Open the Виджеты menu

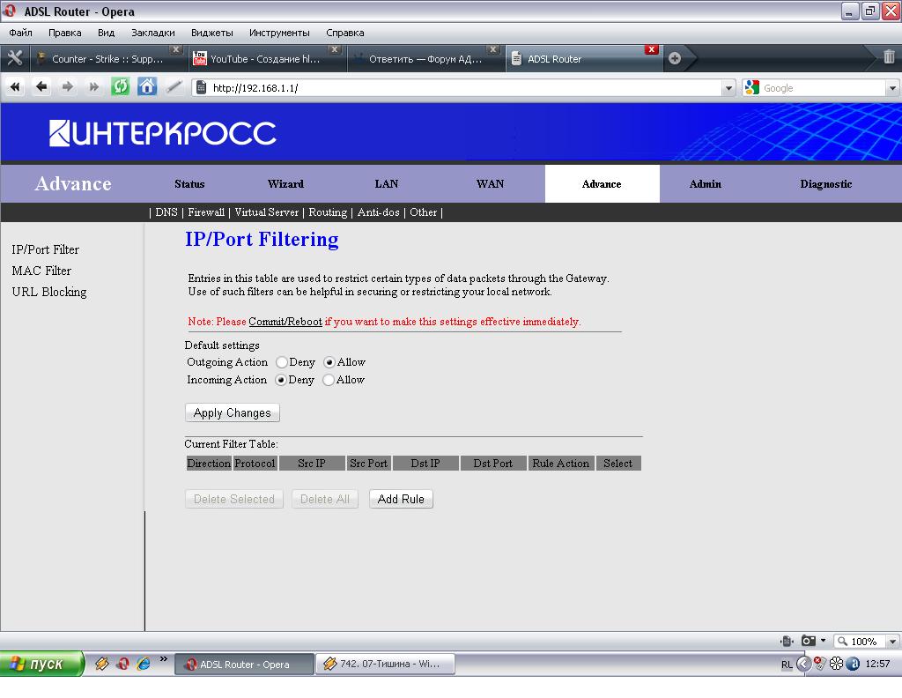tap(212, 33)
